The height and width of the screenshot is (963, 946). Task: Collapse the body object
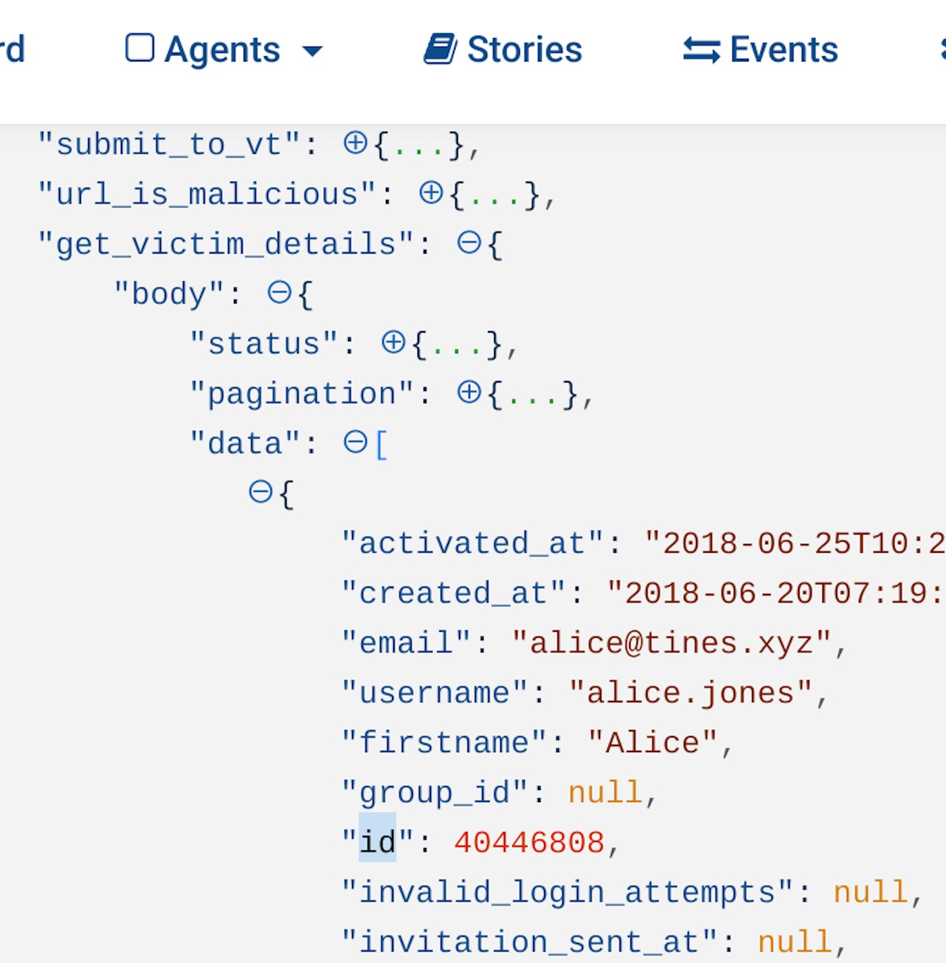tap(279, 293)
